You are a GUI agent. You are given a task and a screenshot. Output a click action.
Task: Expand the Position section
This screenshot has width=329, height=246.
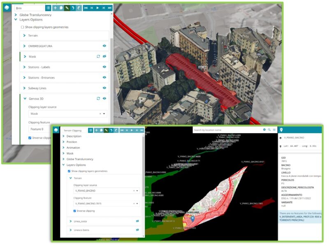[x=63, y=142]
